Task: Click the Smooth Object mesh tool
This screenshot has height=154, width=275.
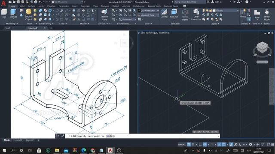Action: [28, 15]
